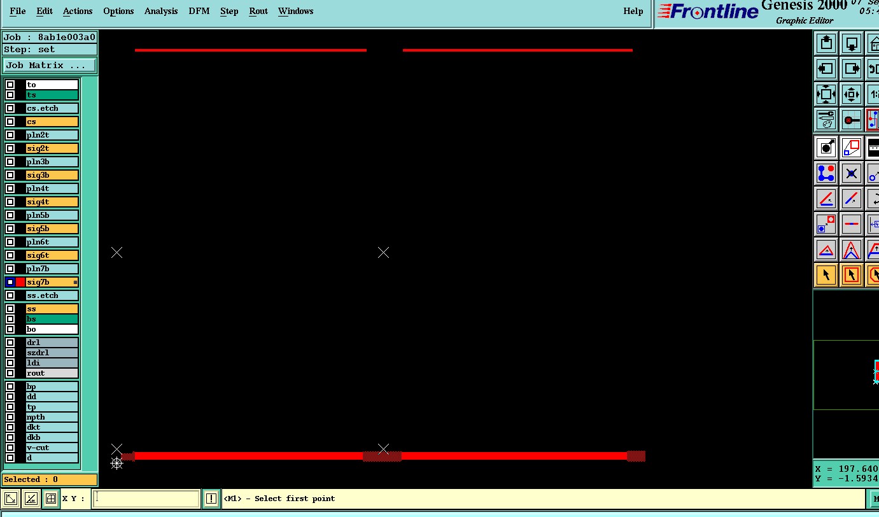879x517 pixels.
Task: Select the arrow-in-red-rectangle selection tool
Action: [851, 275]
